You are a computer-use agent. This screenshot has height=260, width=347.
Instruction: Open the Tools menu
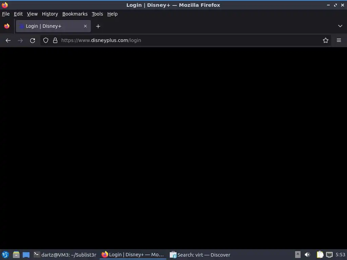[x=97, y=14]
